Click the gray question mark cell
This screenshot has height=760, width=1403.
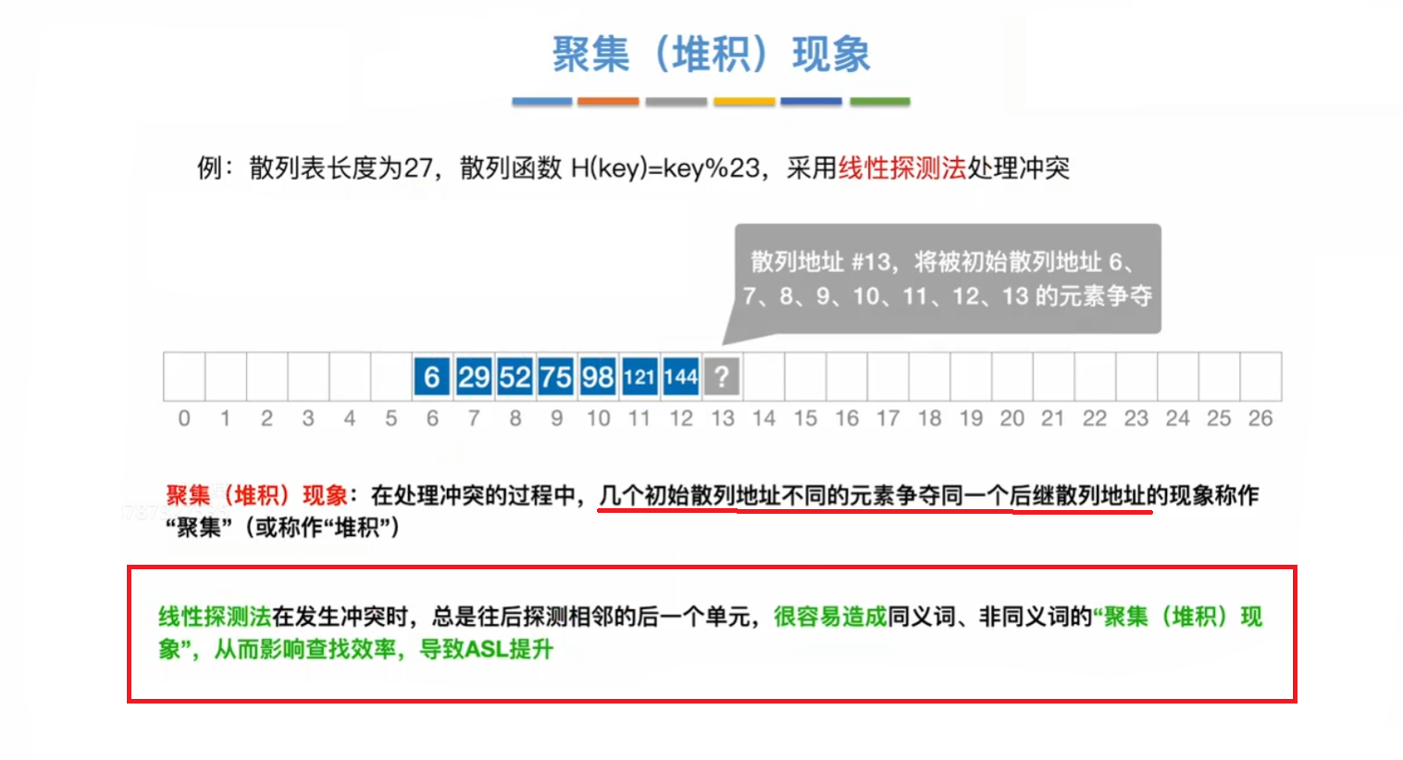[722, 376]
